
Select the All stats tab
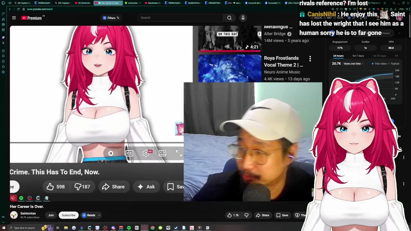coord(396,56)
